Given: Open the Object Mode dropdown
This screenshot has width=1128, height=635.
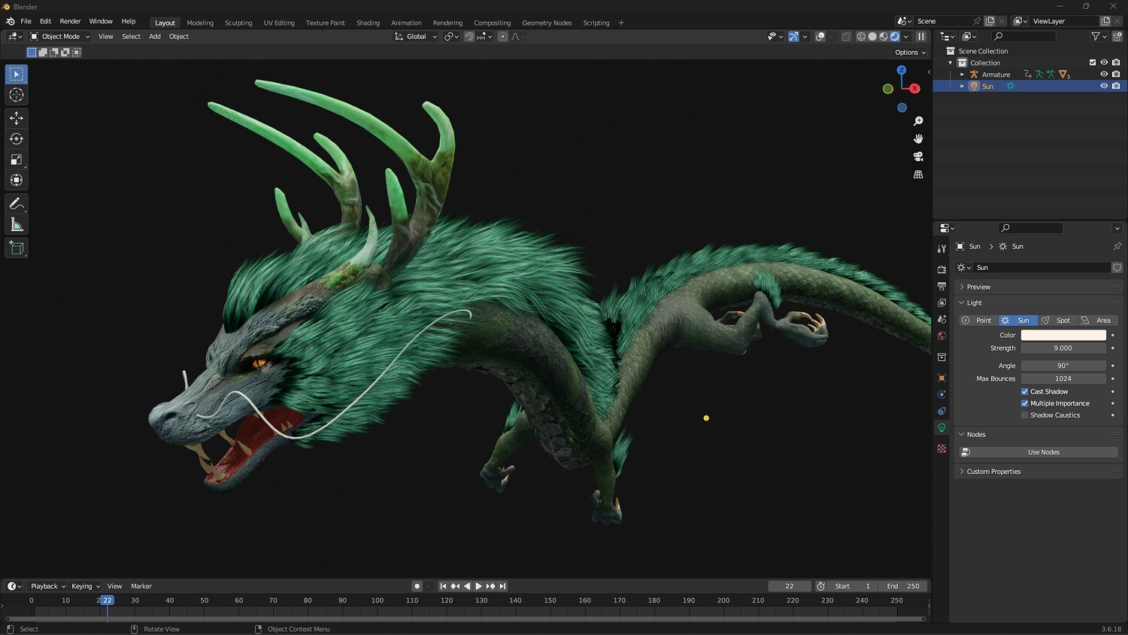Looking at the screenshot, I should [x=60, y=36].
